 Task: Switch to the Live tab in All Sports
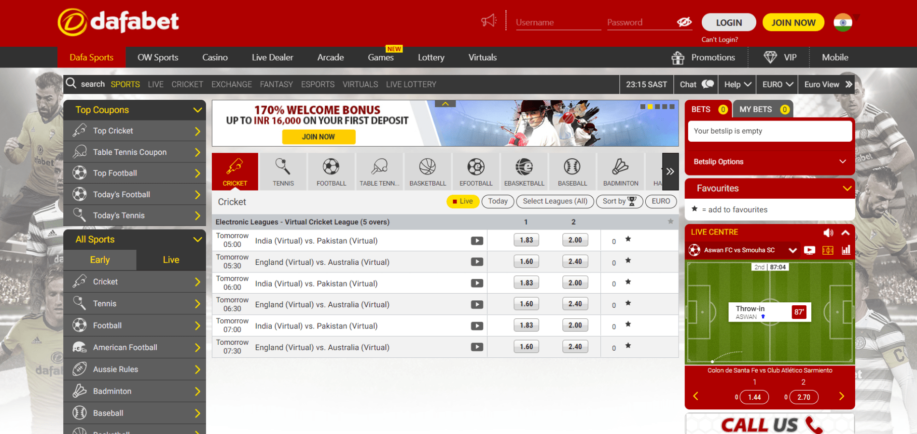click(171, 259)
